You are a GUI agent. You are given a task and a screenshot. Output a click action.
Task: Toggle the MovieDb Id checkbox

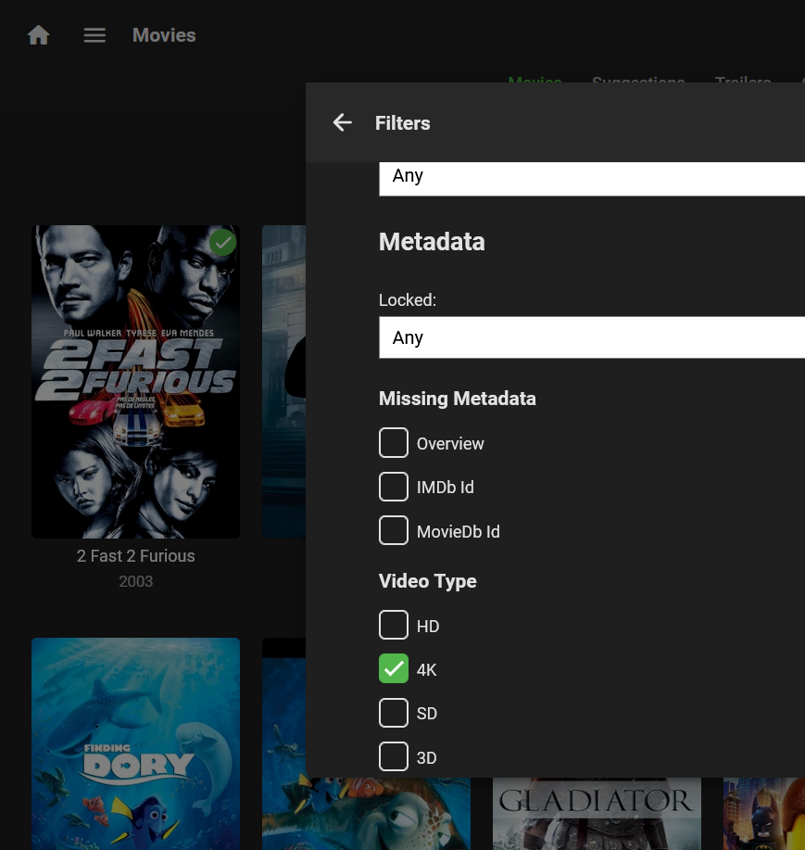click(x=394, y=531)
